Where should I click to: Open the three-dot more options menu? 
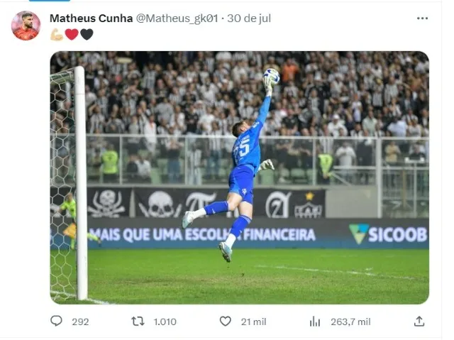[423, 18]
